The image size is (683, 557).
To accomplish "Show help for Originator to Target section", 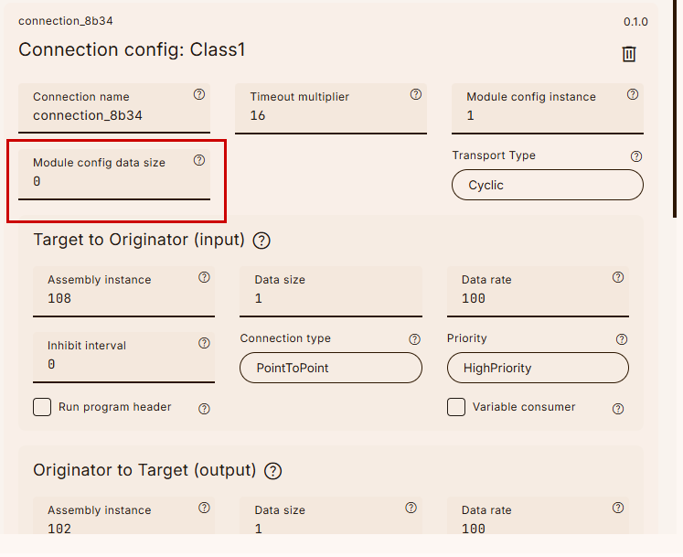I will (272, 471).
